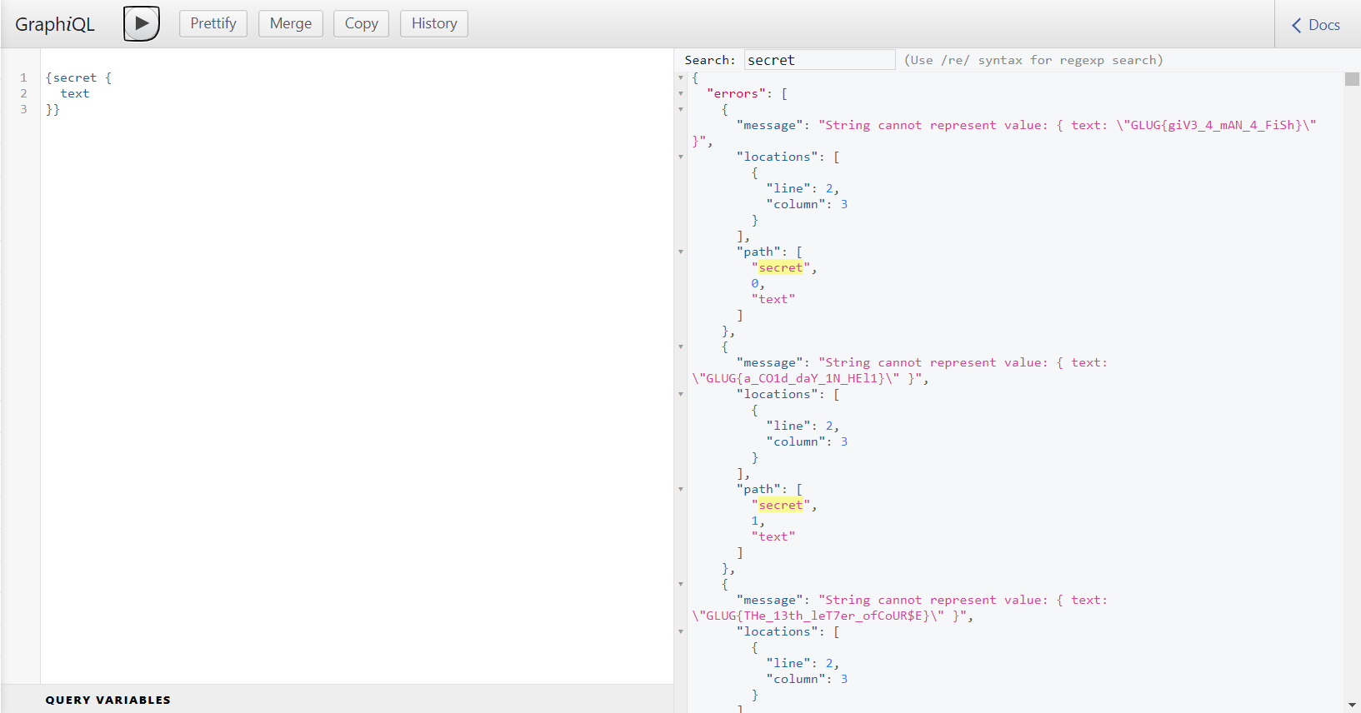This screenshot has width=1361, height=713.
Task: Click 'secret' field in the query editor
Action: [x=75, y=77]
